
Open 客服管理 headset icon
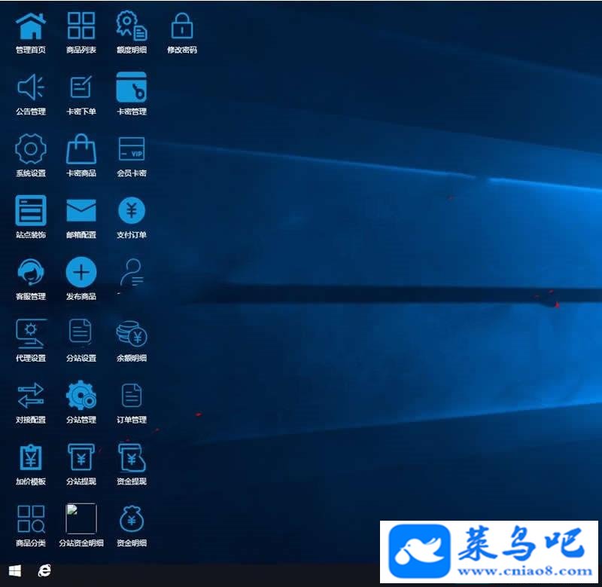31,272
